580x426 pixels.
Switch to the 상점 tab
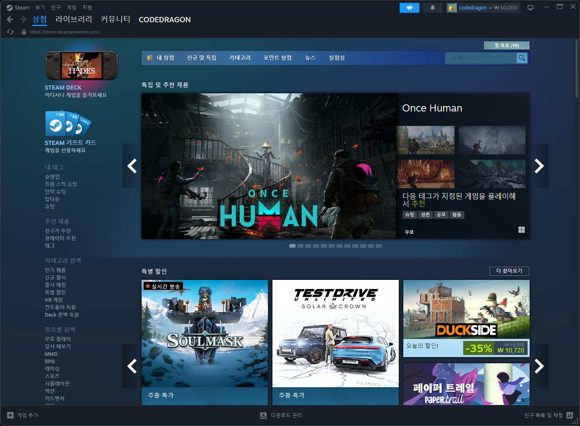coord(40,19)
